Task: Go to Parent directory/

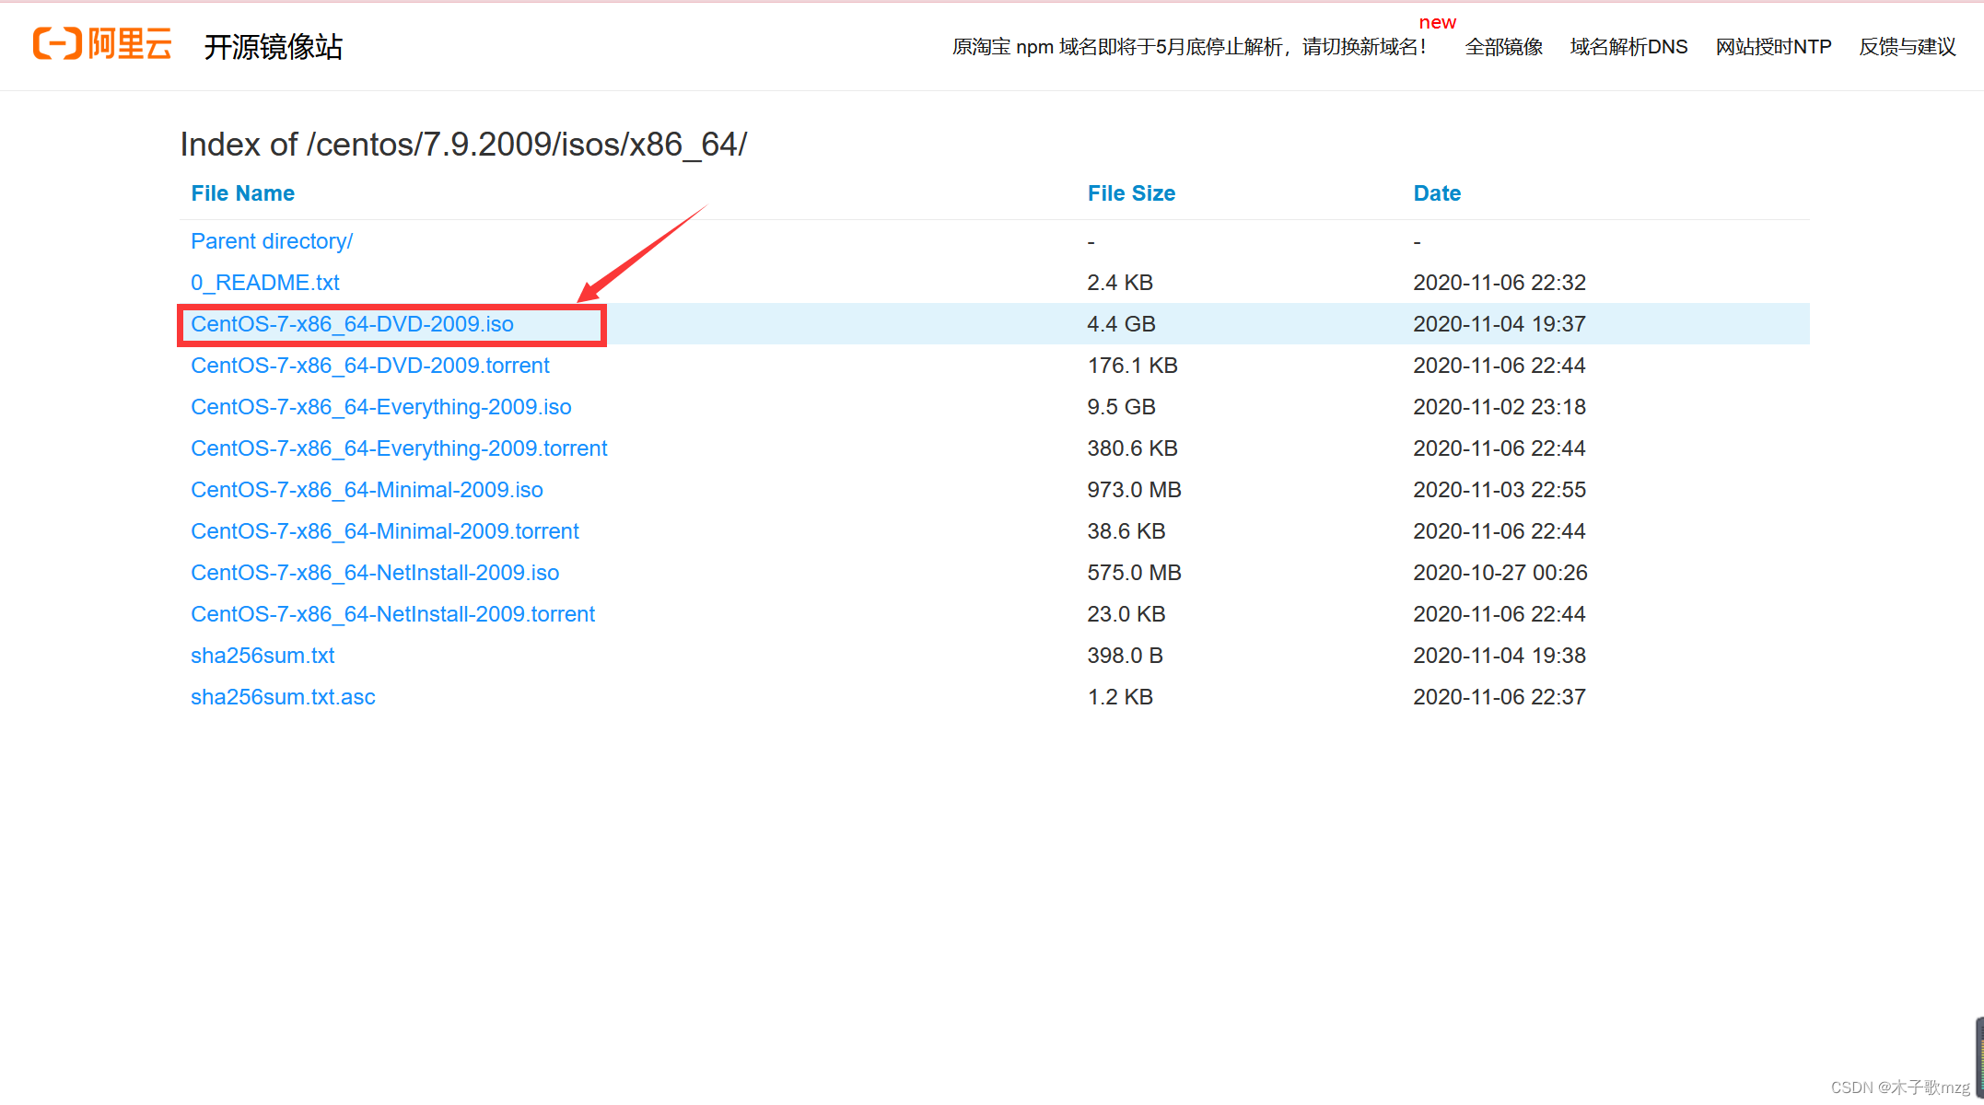Action: pos(272,241)
